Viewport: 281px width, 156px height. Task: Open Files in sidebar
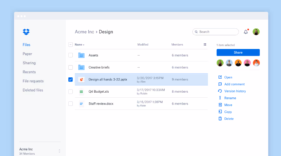tap(27, 45)
